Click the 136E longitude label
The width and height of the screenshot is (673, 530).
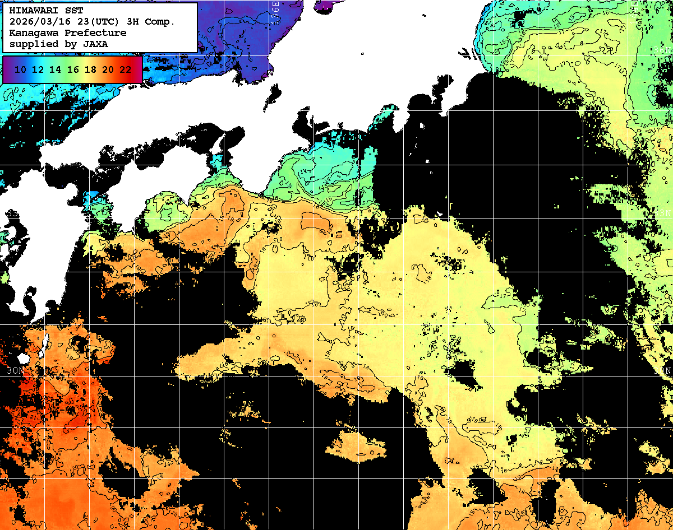[275, 11]
